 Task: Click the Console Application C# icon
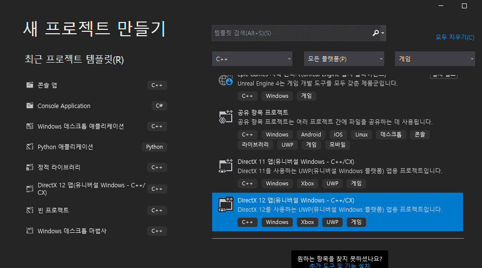pyautogui.click(x=29, y=106)
